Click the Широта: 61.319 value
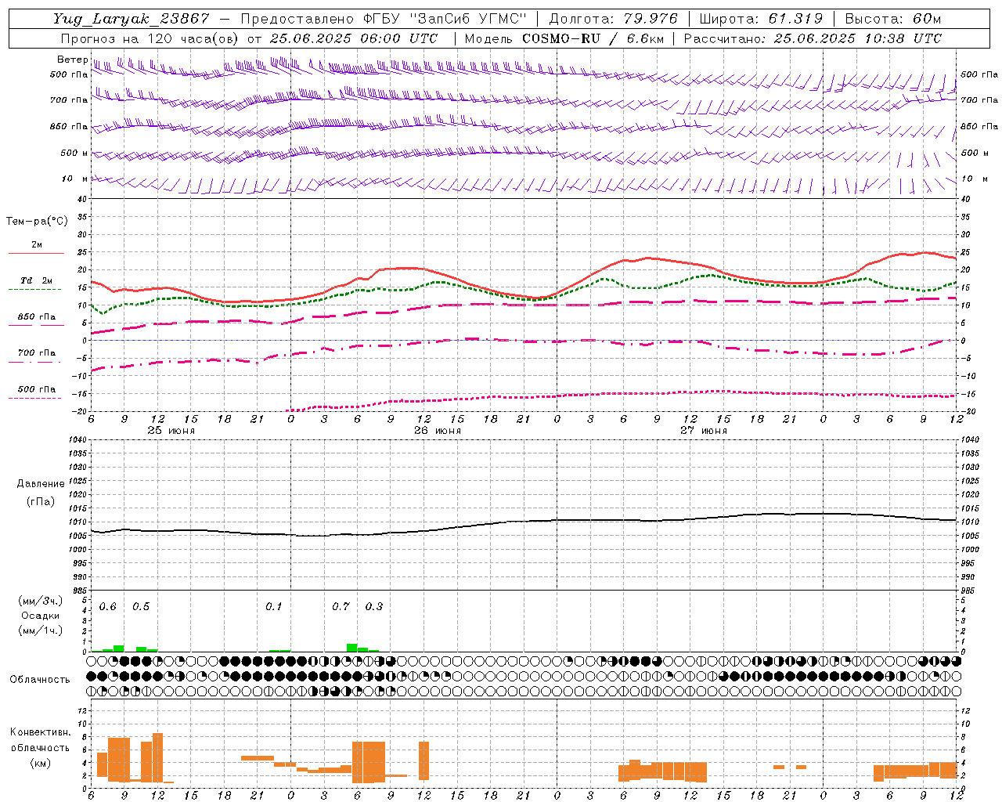This screenshot has width=1002, height=802. [761, 19]
